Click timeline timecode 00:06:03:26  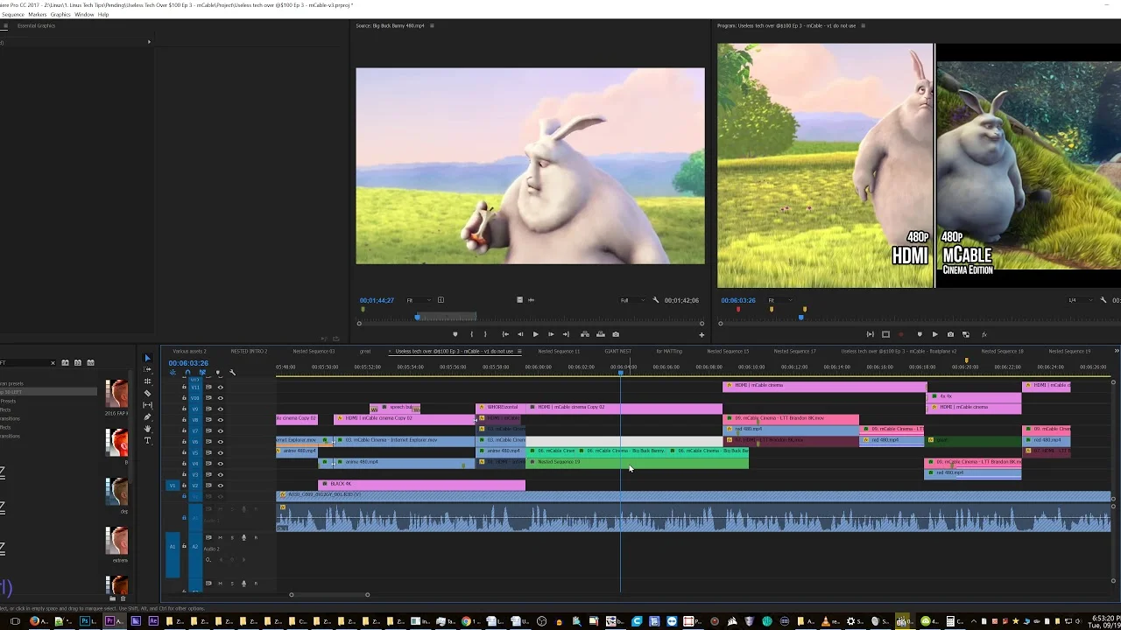pyautogui.click(x=188, y=363)
